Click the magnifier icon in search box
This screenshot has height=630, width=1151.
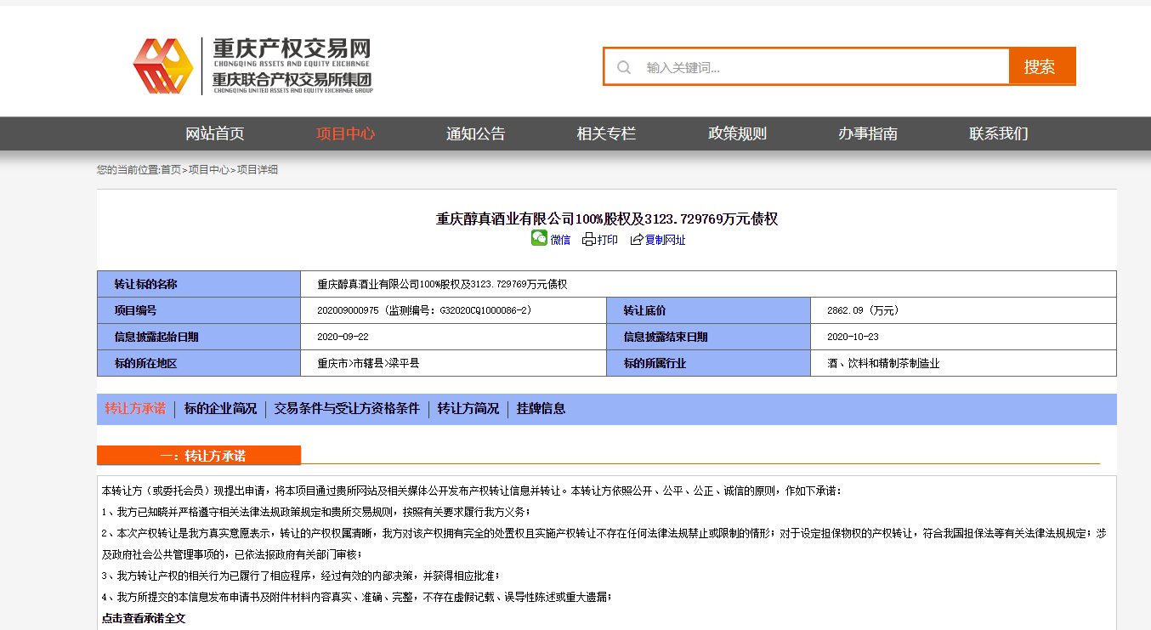click(x=624, y=67)
